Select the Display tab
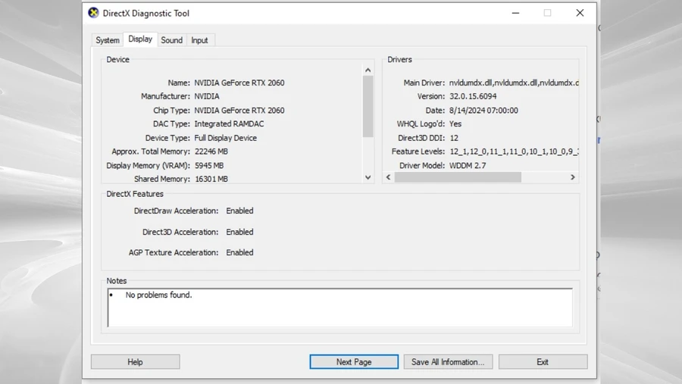This screenshot has width=682, height=384. [140, 39]
